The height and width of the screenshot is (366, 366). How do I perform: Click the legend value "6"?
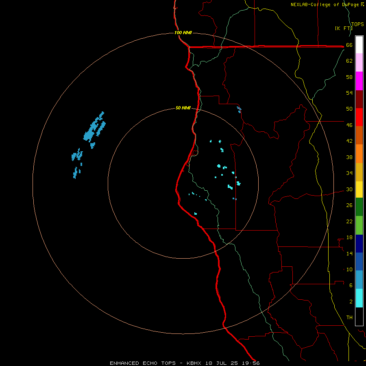coord(351,285)
